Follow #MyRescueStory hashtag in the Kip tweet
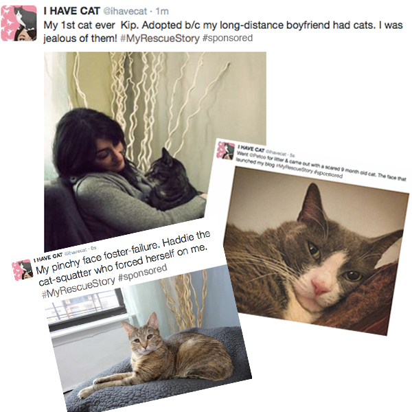 [160, 38]
